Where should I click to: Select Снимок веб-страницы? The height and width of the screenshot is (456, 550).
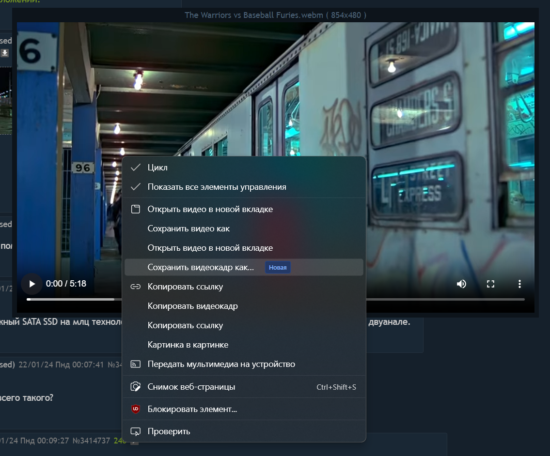click(244, 387)
